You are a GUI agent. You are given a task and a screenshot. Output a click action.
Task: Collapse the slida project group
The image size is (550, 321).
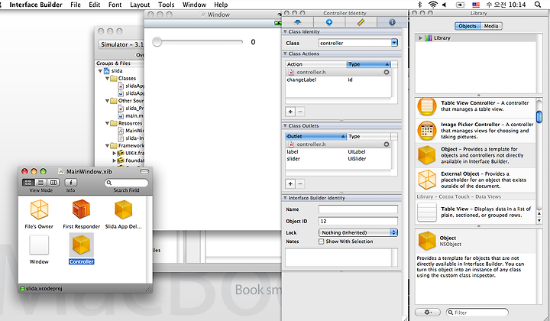100,71
